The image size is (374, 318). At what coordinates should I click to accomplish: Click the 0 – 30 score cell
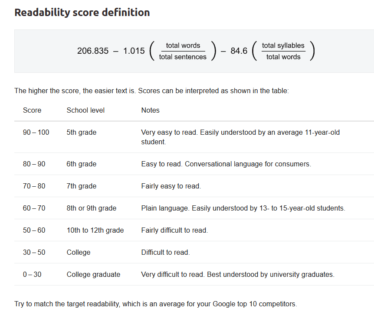[32, 275]
